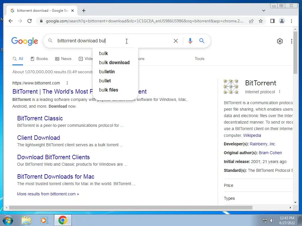Choose the 'bullet' suggestion
This screenshot has width=302, height=226.
point(115,81)
